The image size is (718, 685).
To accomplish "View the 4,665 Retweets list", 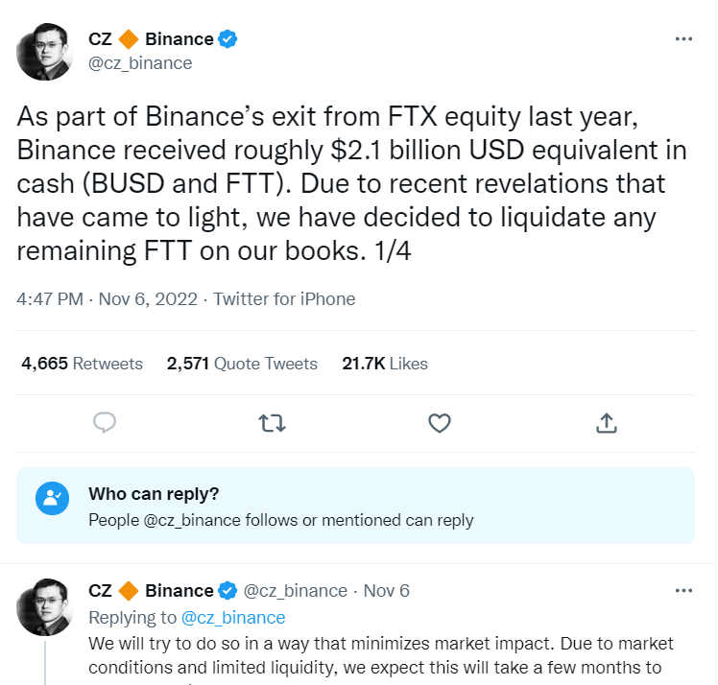I will coord(82,364).
